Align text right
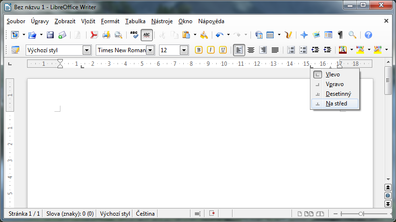 (263, 50)
